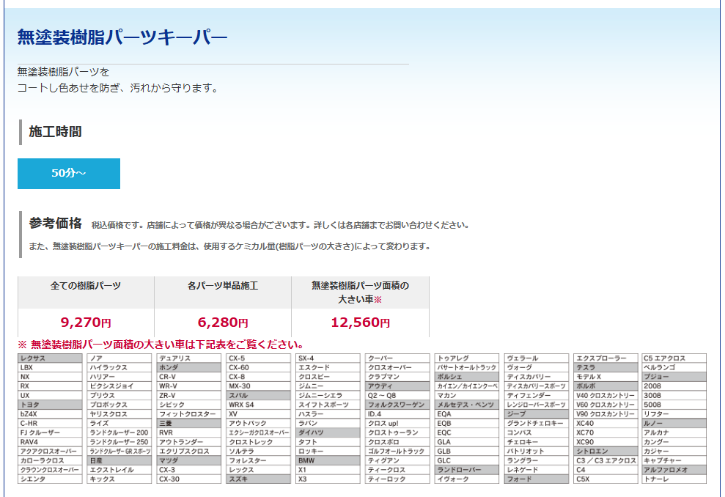Select the メルセデス・ベンツ brand header

coord(467,405)
